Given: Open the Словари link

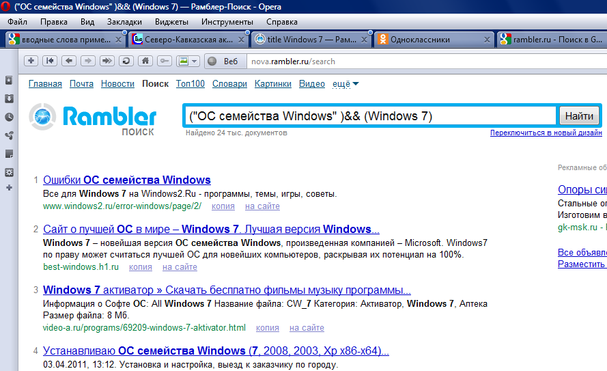Looking at the screenshot, I should coord(229,83).
